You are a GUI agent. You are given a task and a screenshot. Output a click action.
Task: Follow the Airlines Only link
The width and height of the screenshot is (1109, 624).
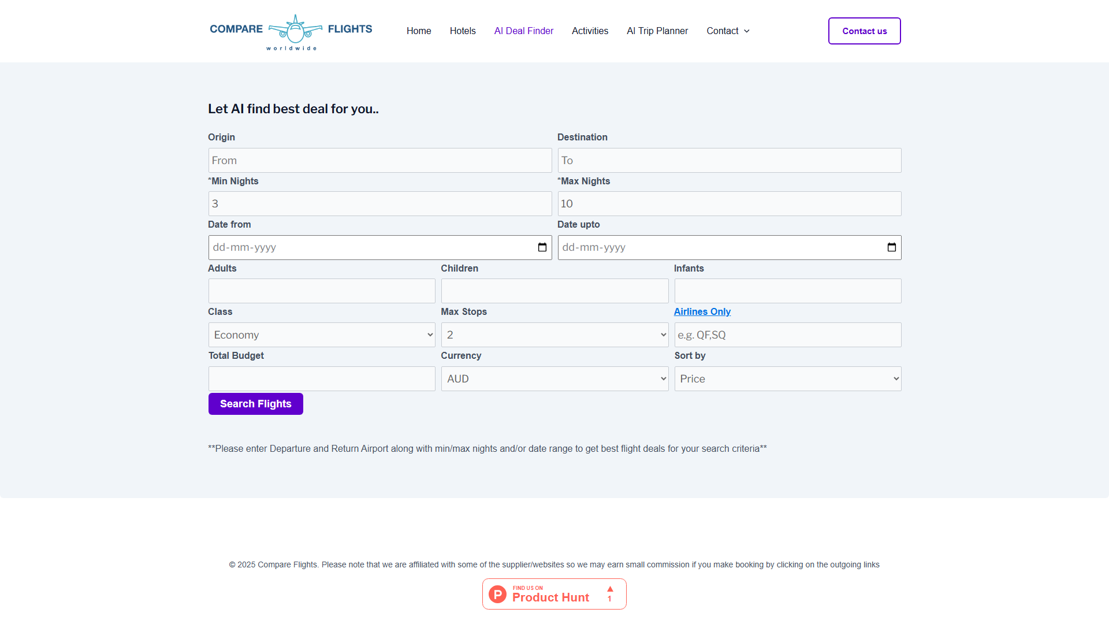pos(702,312)
